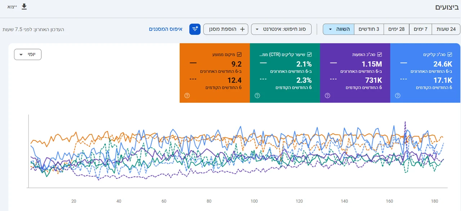Click the 1.15M impressions value
This screenshot has width=461, height=211.
click(x=371, y=64)
